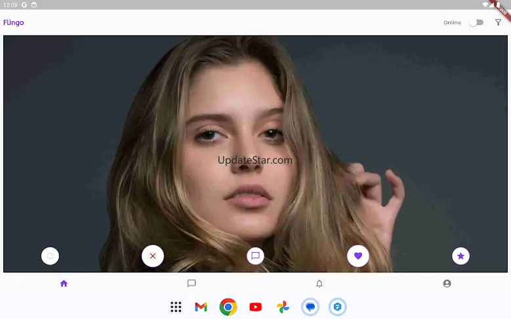Viewport: 511px width, 319px height.
Task: Launch YouTube from the dock
Action: click(x=256, y=307)
